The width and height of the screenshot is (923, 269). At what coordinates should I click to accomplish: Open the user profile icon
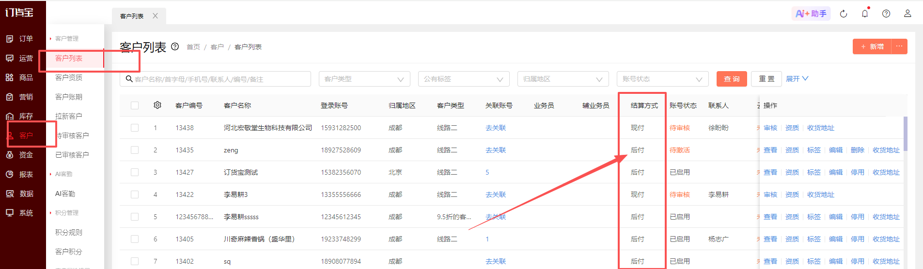(x=907, y=14)
